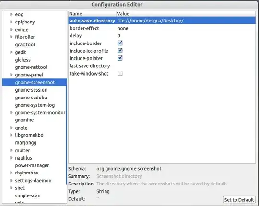Click the key description text

(x=162, y=184)
